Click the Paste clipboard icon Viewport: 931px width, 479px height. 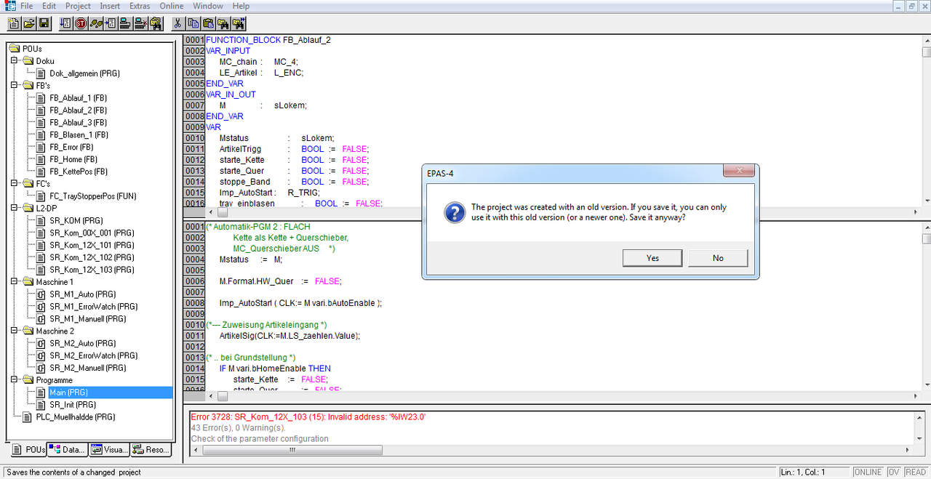click(x=208, y=23)
